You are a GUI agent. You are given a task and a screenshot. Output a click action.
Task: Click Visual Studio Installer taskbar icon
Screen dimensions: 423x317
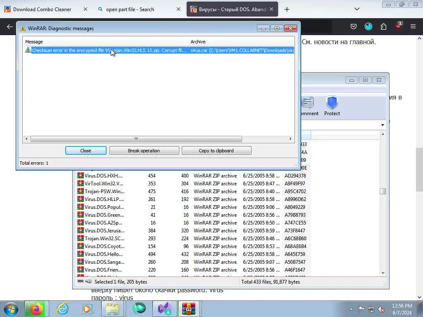(x=164, y=309)
